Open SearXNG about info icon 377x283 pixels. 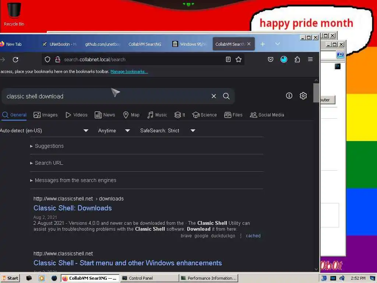pyautogui.click(x=289, y=96)
